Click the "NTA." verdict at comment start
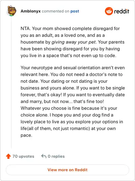This screenshot has height=181, width=135. pos(26,28)
